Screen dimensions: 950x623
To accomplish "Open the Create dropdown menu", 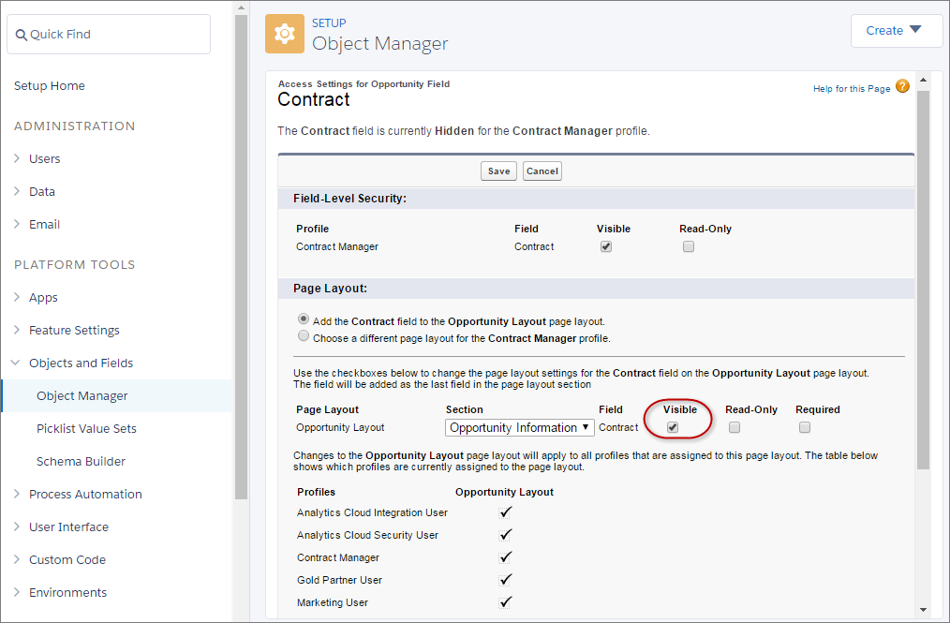I will coord(895,30).
